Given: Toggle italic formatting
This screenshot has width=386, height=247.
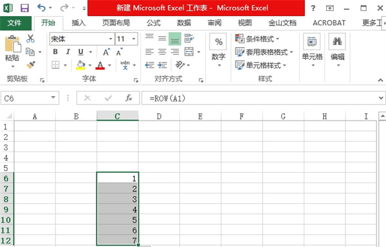Looking at the screenshot, I should pyautogui.click(x=68, y=52).
